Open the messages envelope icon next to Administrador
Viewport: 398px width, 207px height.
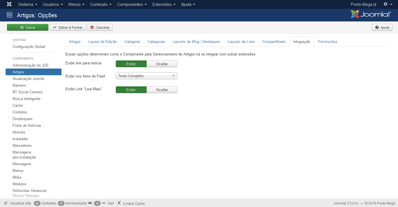pyautogui.click(x=90, y=203)
